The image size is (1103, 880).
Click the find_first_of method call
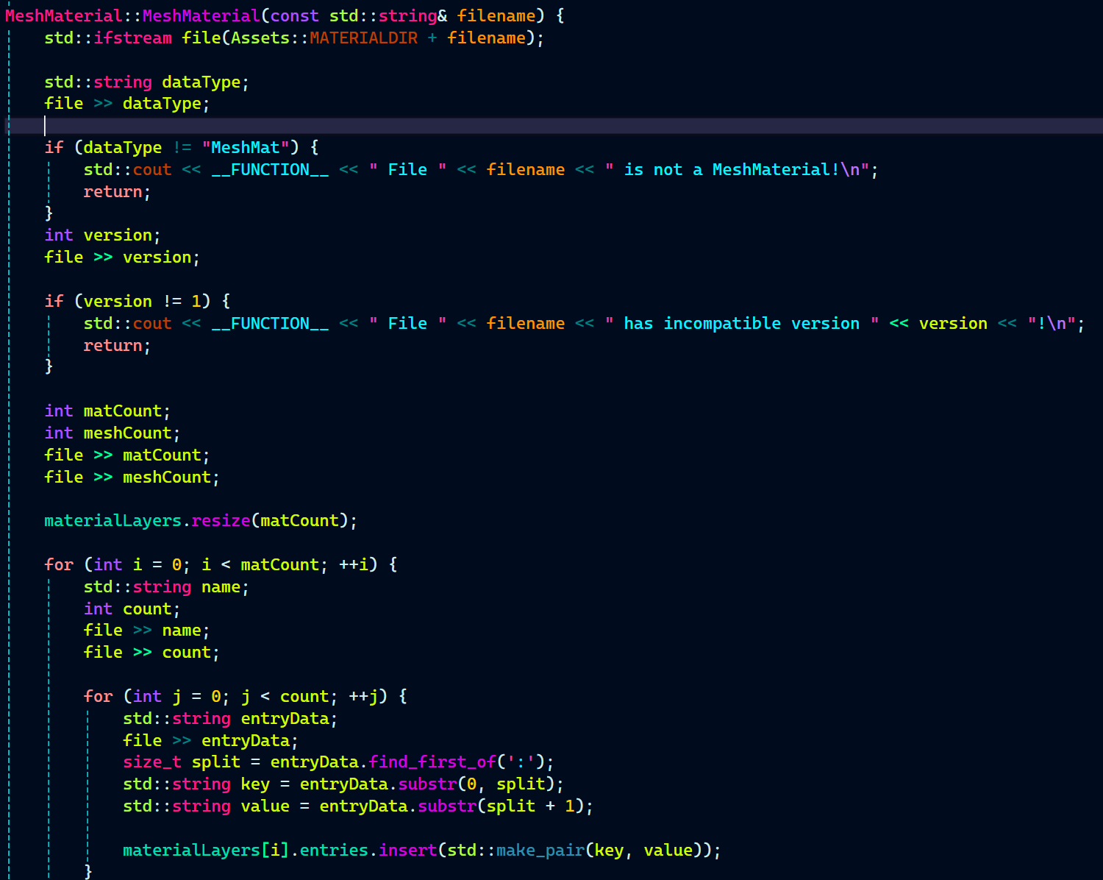pyautogui.click(x=432, y=762)
